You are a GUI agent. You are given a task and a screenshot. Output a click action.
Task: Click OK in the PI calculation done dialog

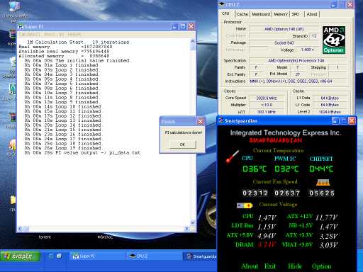click(182, 144)
